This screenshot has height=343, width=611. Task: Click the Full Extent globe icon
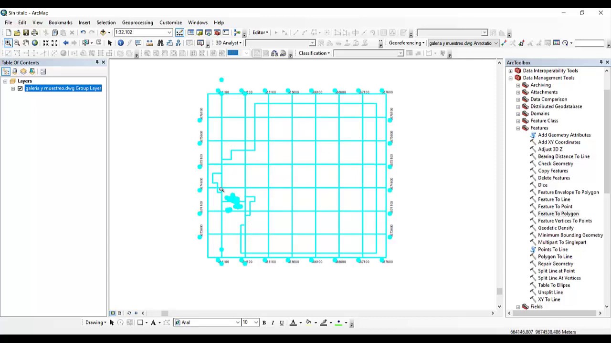click(x=35, y=43)
